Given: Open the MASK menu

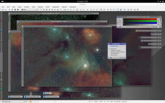Looking at the screenshot, I should tap(34, 7).
